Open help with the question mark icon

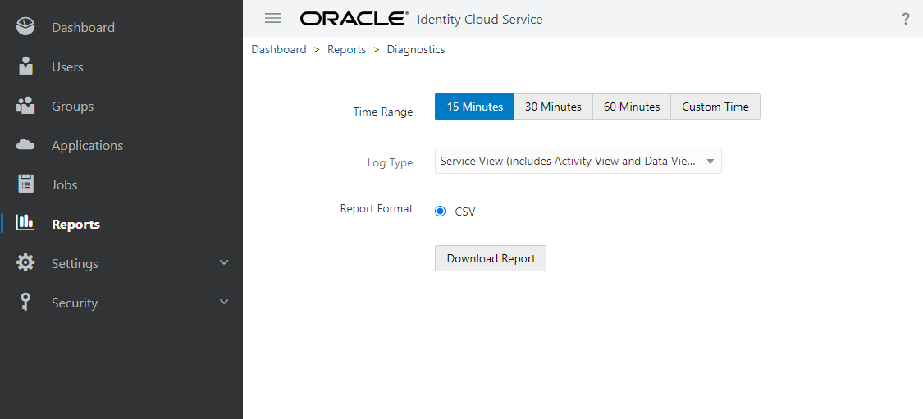point(906,19)
